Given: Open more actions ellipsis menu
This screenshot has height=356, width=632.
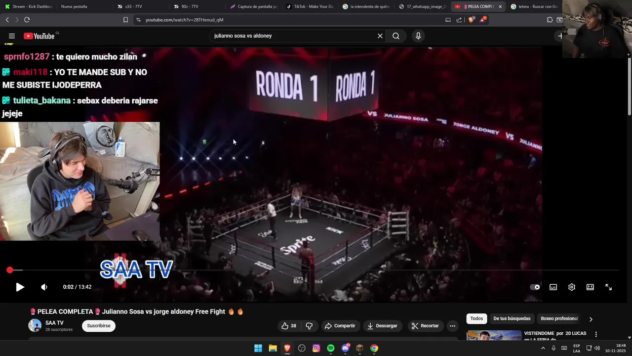Looking at the screenshot, I should pyautogui.click(x=452, y=326).
